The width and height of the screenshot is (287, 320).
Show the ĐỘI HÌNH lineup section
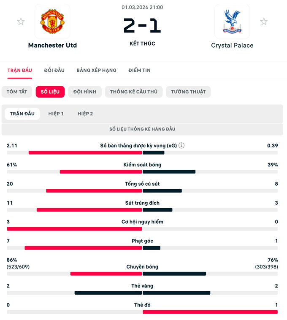coord(85,92)
